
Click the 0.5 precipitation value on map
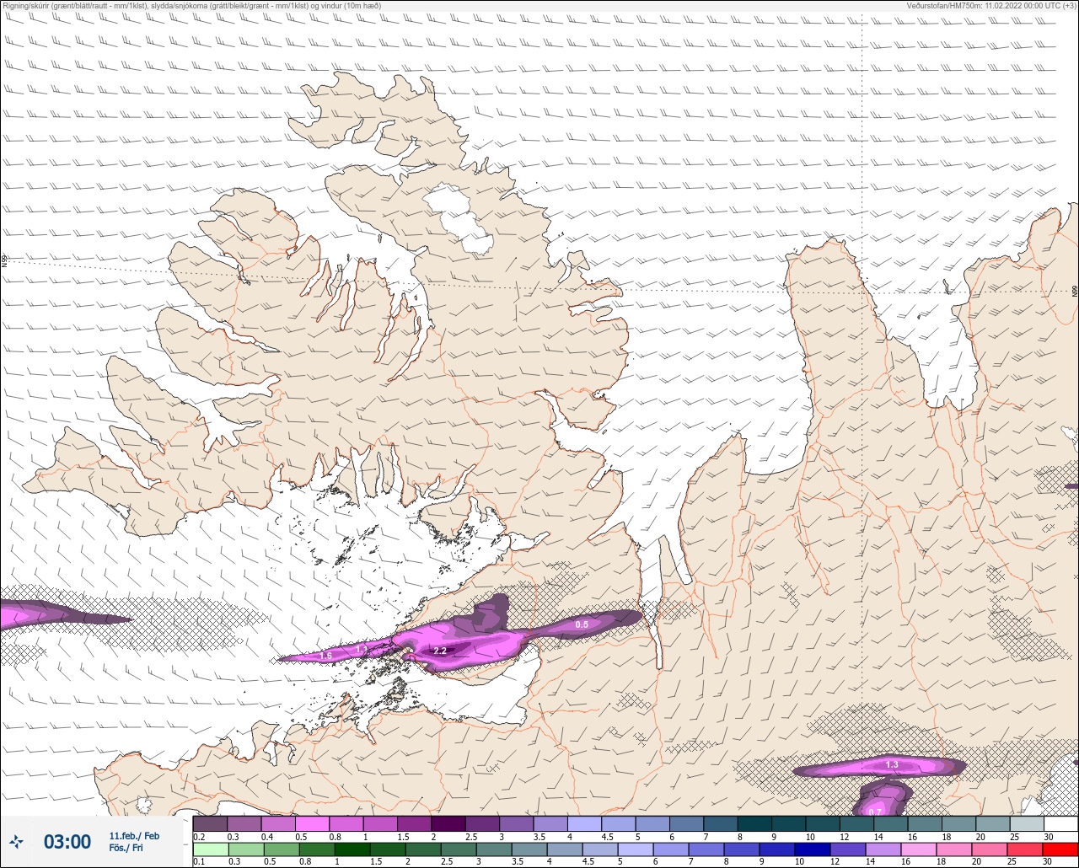582,624
